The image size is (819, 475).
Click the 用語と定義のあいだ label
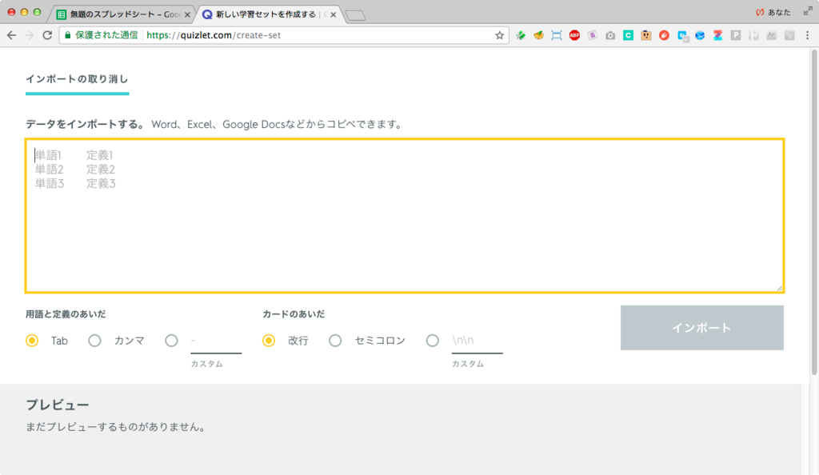pyautogui.click(x=66, y=314)
